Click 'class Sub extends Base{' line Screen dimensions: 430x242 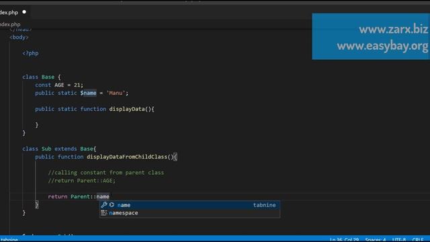[x=59, y=149]
